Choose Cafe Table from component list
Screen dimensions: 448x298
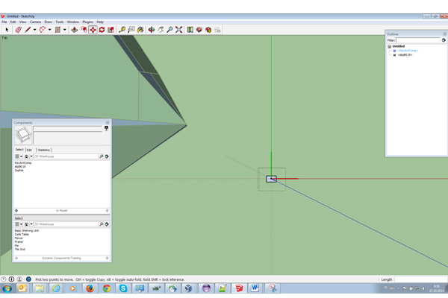22,234
